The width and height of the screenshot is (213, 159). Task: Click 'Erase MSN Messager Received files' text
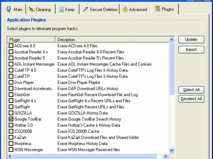tap(89, 149)
